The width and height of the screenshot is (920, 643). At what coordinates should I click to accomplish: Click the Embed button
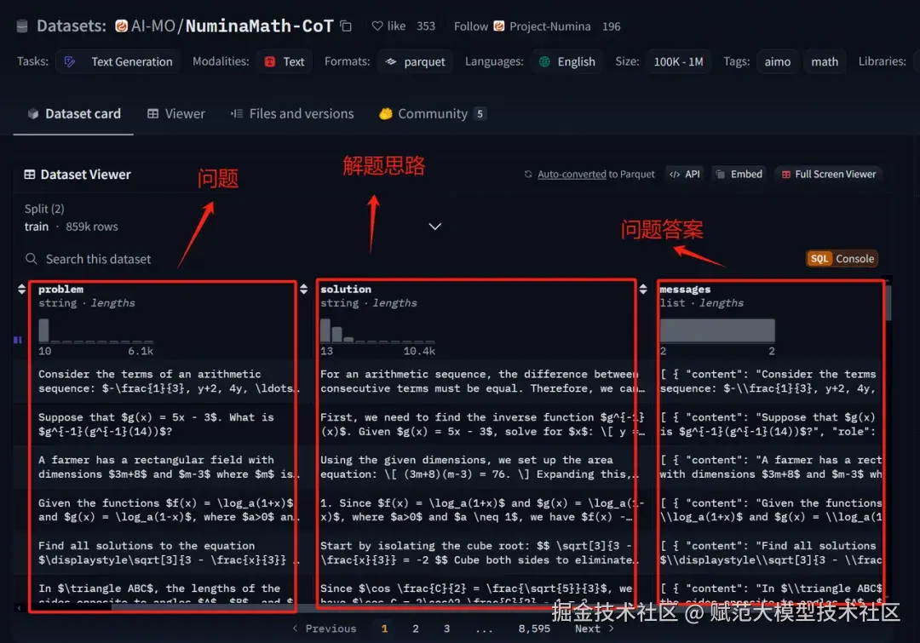point(739,175)
